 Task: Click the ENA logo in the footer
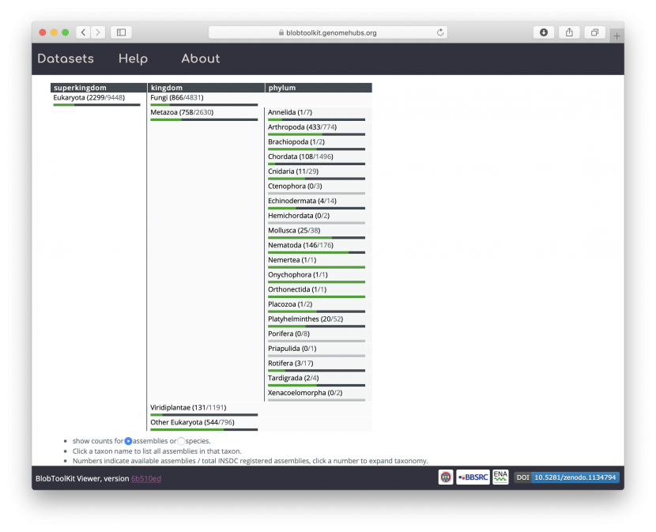click(500, 477)
